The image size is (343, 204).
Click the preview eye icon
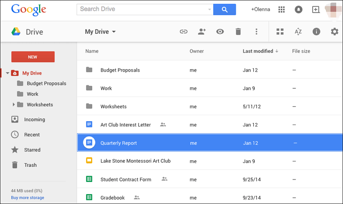pyautogui.click(x=220, y=32)
